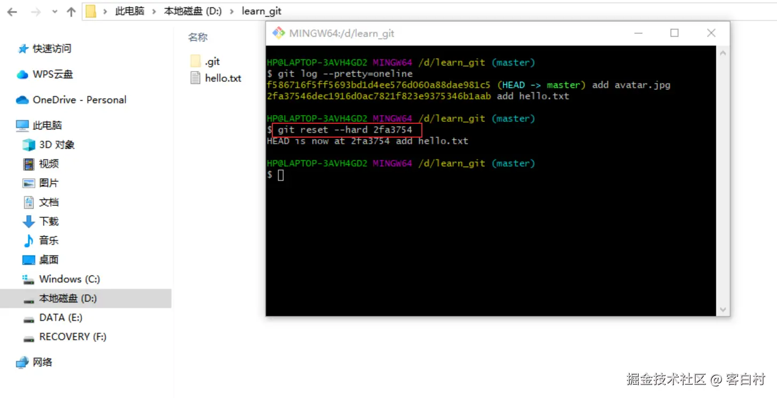Click 'HEAD is now at 2fa3754' output line
This screenshot has height=398, width=777.
click(367, 141)
